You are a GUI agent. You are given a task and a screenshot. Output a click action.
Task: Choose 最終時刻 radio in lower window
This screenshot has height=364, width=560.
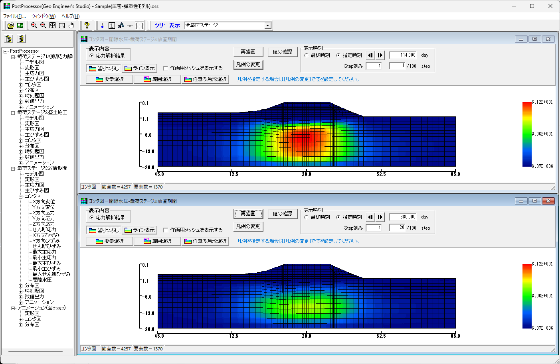317,217
